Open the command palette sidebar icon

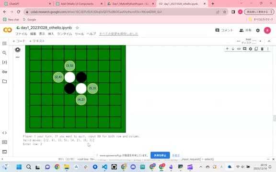[5, 142]
